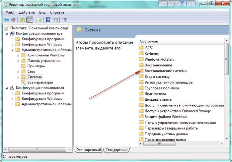Screen dimensions: 232x162
Task: Expand Конфигурация Windows under computer configuration
Action: pos(12,45)
